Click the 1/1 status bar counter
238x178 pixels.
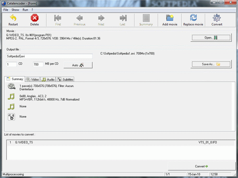point(167,174)
